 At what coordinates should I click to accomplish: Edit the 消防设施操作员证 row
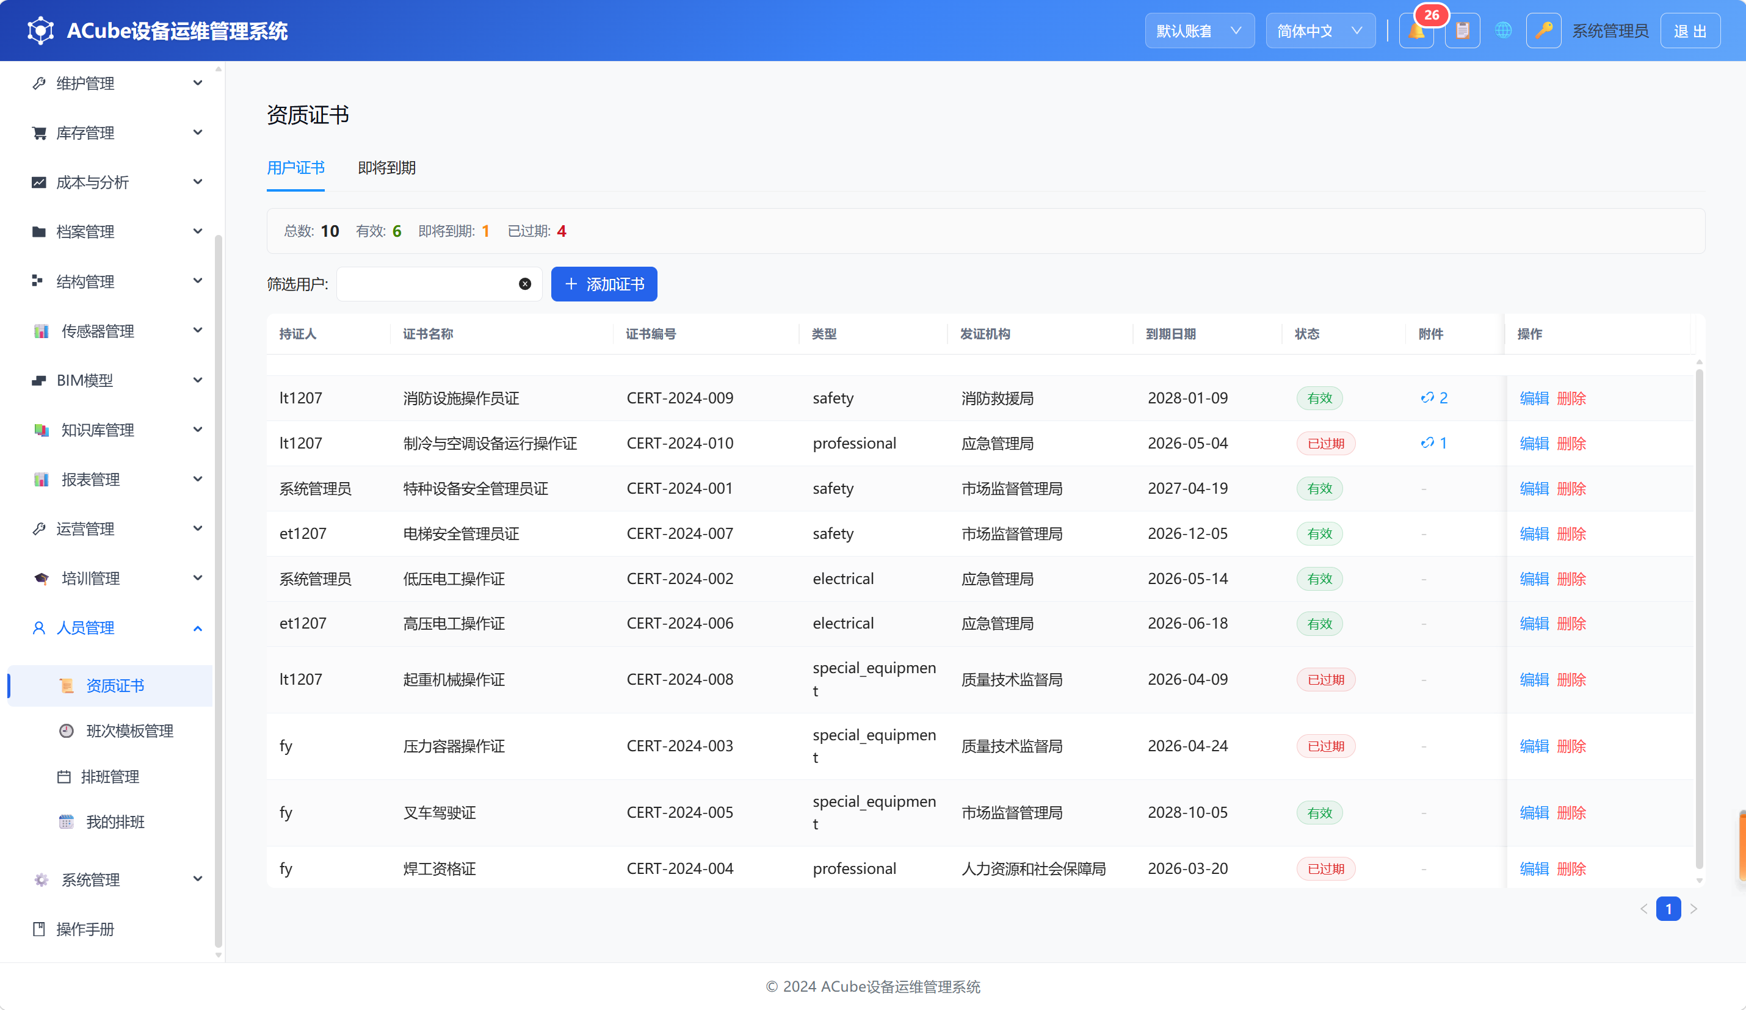(1534, 399)
